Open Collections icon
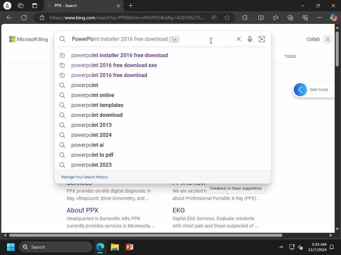 click(x=290, y=18)
